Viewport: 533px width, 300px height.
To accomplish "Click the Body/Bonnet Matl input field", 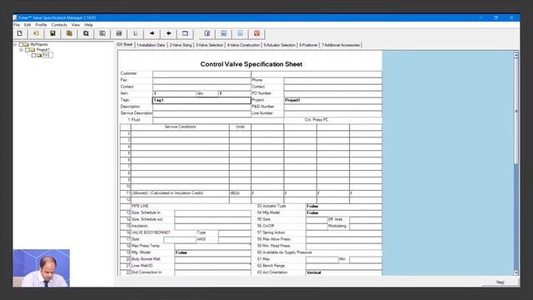I will pyautogui.click(x=212, y=259).
